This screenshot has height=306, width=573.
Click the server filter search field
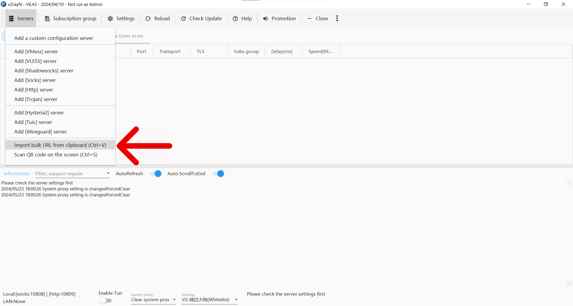[133, 36]
